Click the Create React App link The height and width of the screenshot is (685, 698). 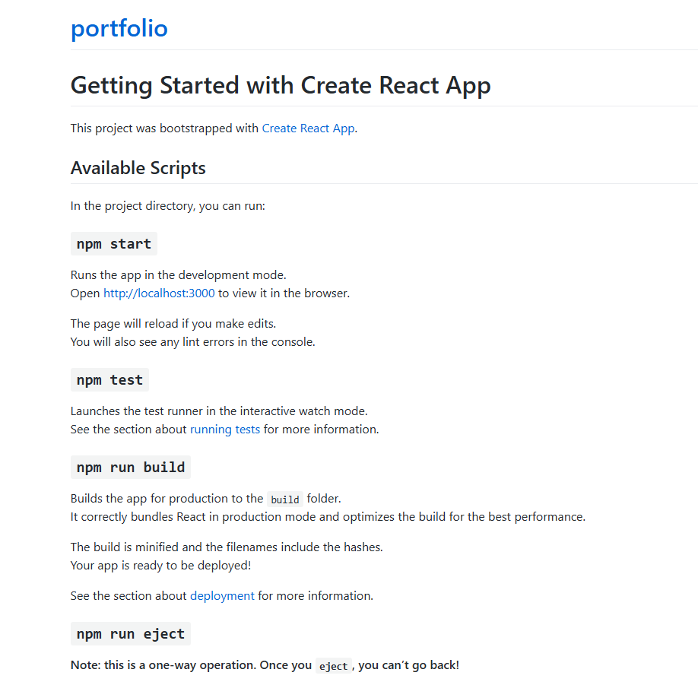click(308, 128)
